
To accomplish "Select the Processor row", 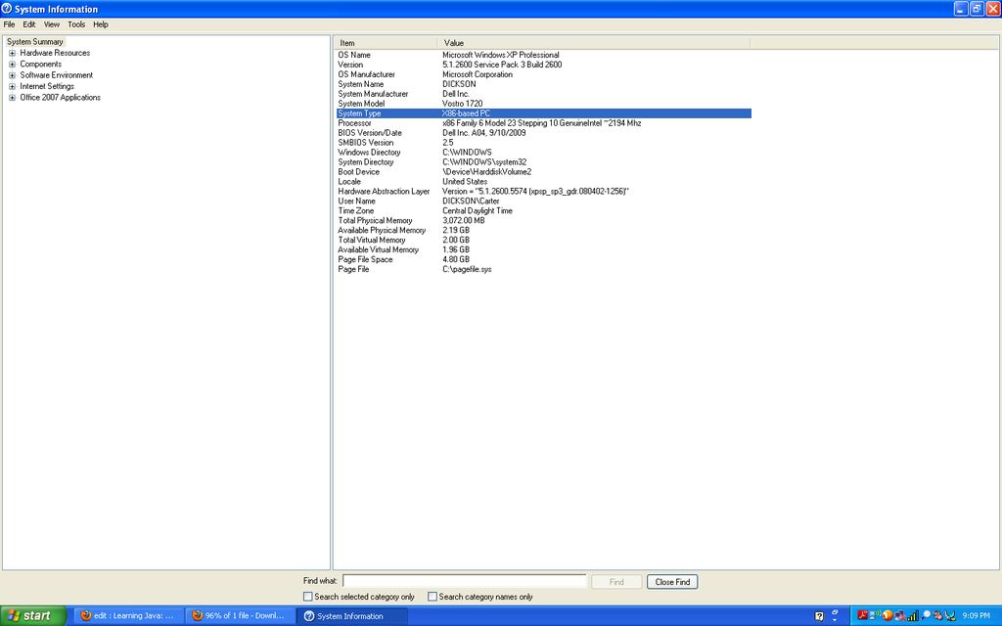I will [544, 123].
